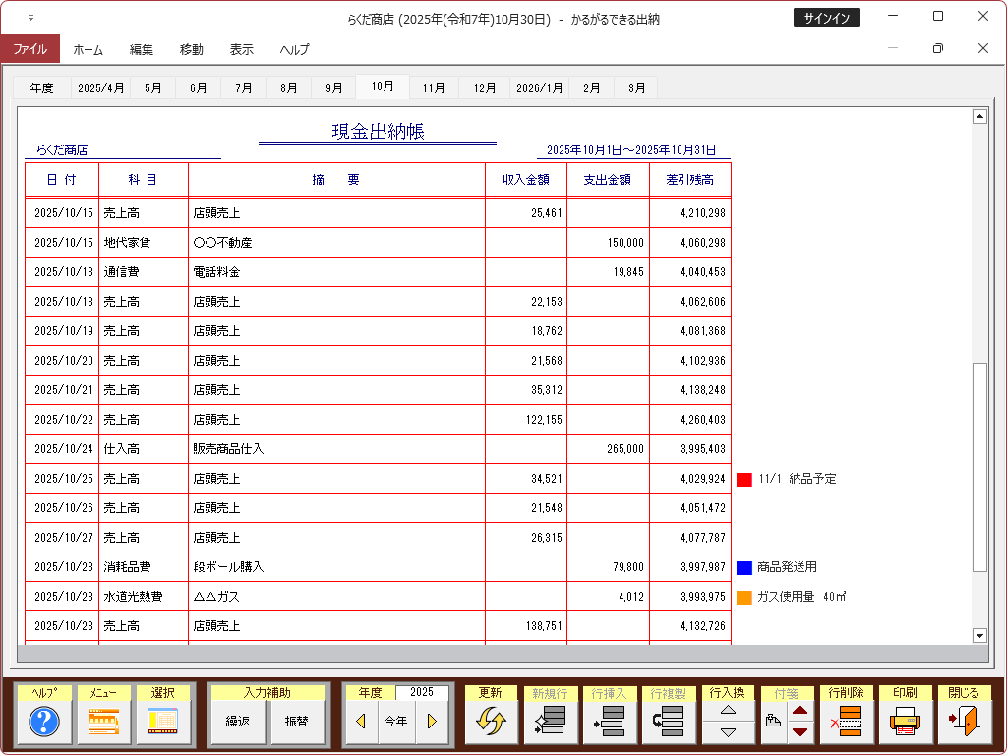Open the ファイル menu

point(30,48)
